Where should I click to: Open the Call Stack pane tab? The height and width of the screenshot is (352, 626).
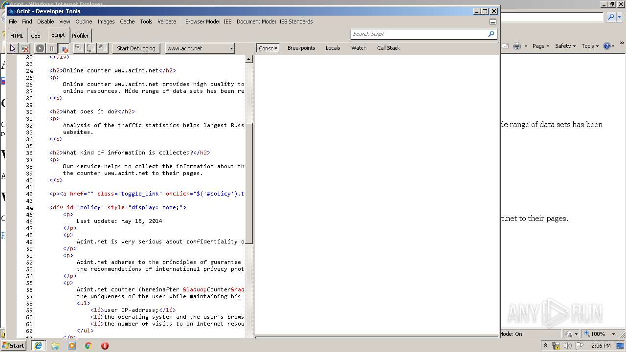[388, 48]
